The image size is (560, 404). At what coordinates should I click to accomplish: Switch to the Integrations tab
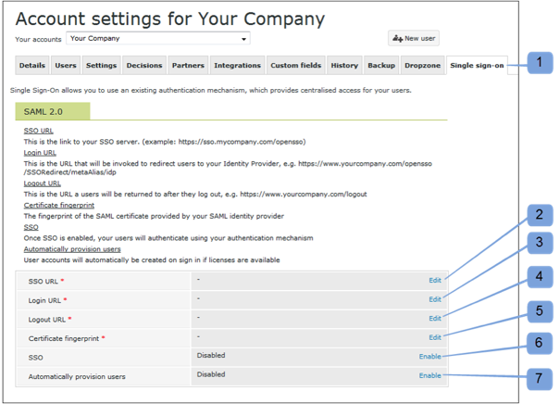[x=237, y=66]
